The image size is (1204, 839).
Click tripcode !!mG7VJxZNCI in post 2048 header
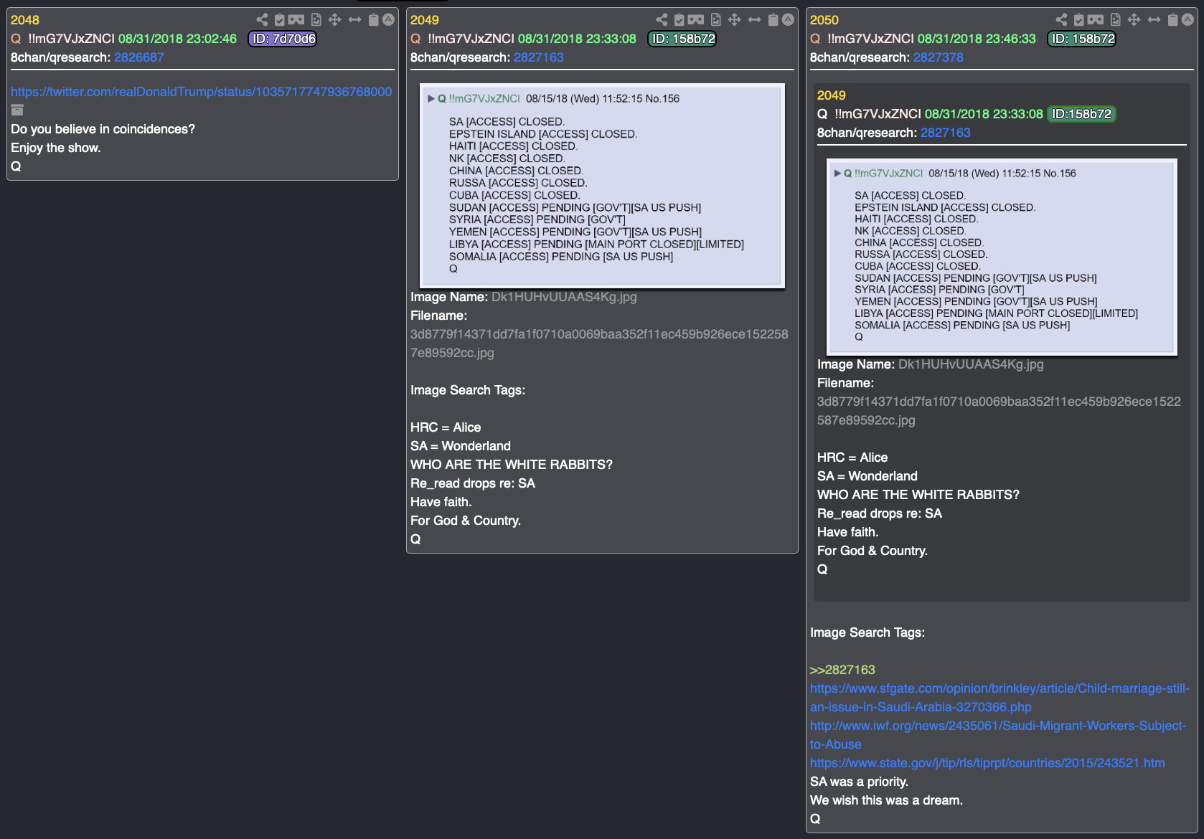(x=71, y=39)
